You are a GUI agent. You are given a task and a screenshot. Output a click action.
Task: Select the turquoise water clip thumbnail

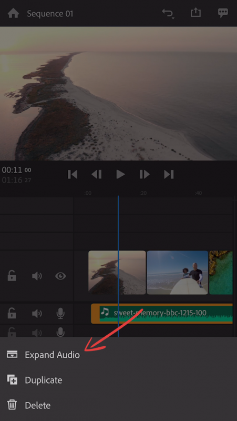point(221,273)
